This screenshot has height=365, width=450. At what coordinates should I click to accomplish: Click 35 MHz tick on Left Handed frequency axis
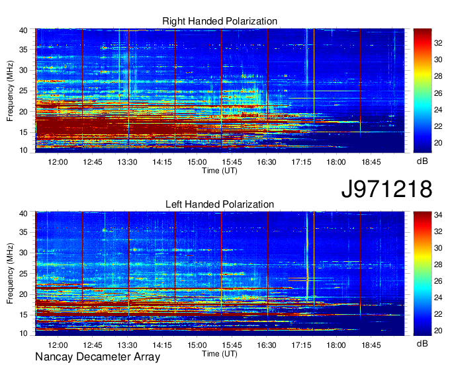click(23, 232)
